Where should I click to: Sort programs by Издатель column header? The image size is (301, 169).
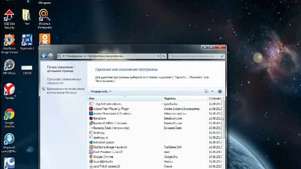[185, 98]
